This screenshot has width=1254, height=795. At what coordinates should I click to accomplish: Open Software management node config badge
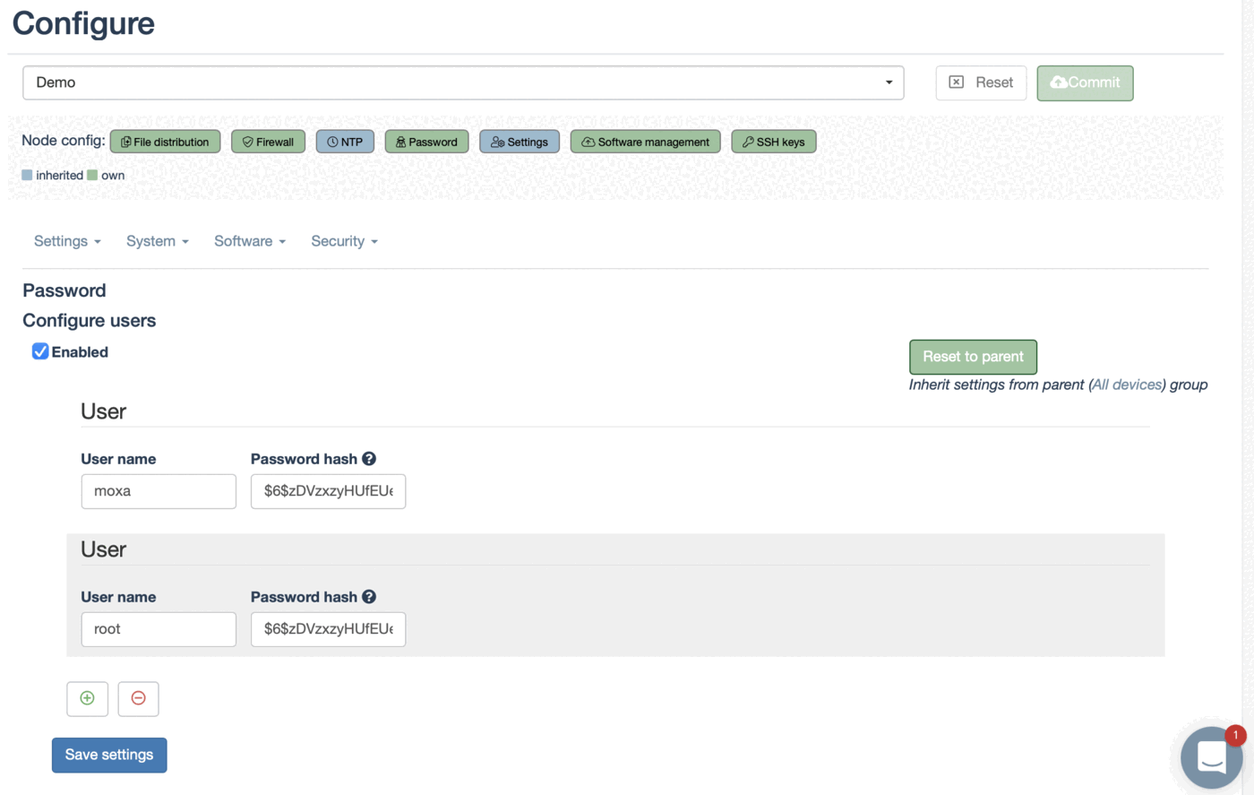tap(645, 142)
